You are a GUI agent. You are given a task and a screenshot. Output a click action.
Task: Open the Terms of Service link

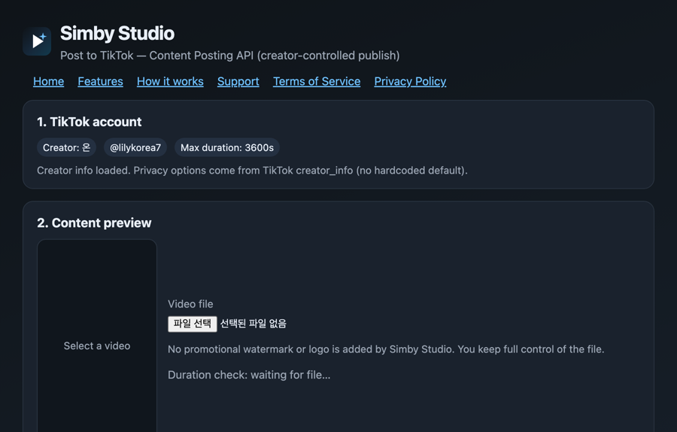click(317, 81)
